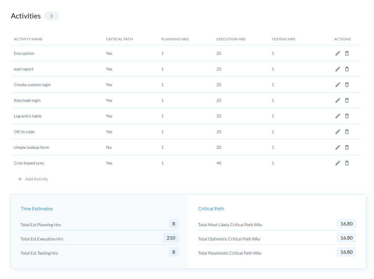
Task: Sort by Activity Name column header
Action: 28,39
